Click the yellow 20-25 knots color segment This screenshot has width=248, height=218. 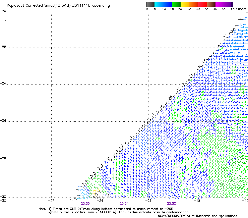pyautogui.click(x=185, y=4)
